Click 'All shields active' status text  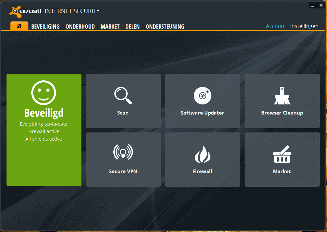coord(44,139)
